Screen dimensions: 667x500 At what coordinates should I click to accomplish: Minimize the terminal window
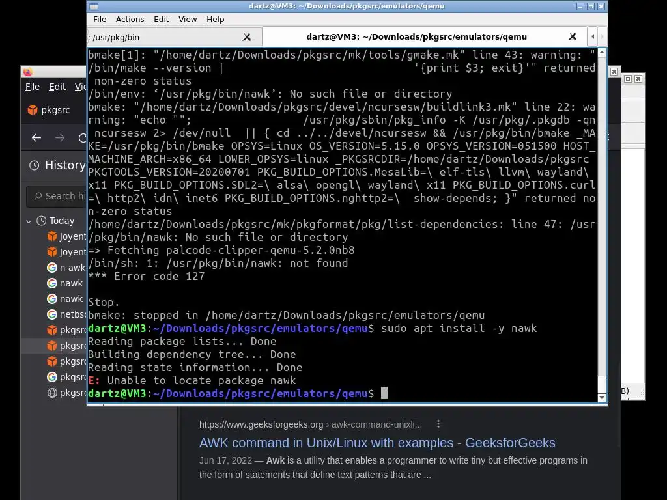580,7
